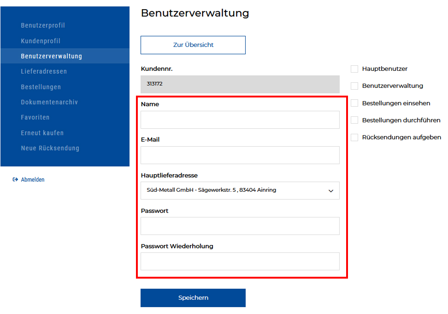The height and width of the screenshot is (314, 448).
Task: Show Bestellungen from the sidebar menu
Action: (x=41, y=87)
